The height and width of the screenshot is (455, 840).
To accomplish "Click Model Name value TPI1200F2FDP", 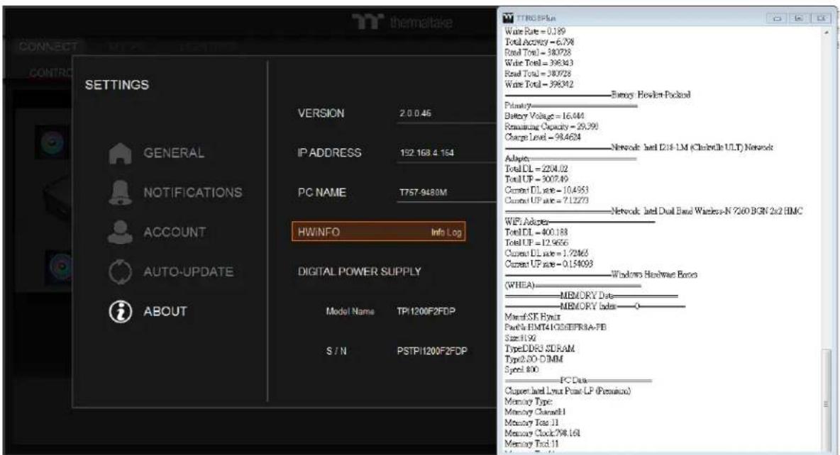I will (x=426, y=312).
